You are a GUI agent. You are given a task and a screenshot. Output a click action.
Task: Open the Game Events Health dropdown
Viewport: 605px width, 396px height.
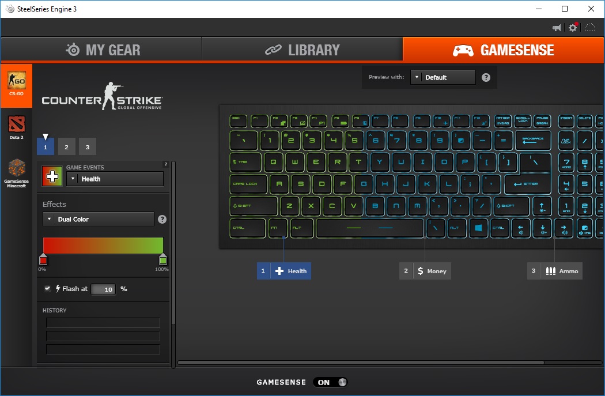[x=115, y=179]
